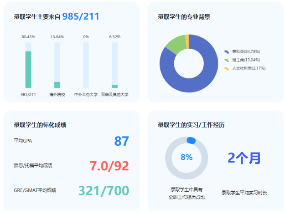
Task: Click the teal 321/700 score
Action: (x=104, y=191)
